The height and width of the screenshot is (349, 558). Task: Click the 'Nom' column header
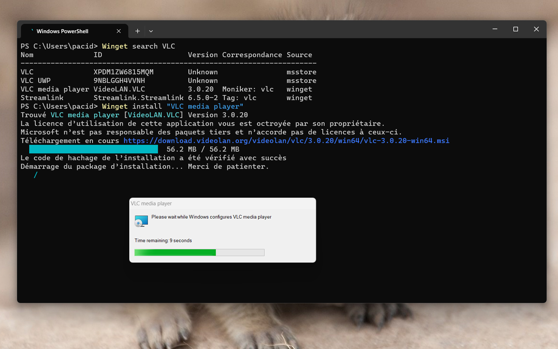27,55
